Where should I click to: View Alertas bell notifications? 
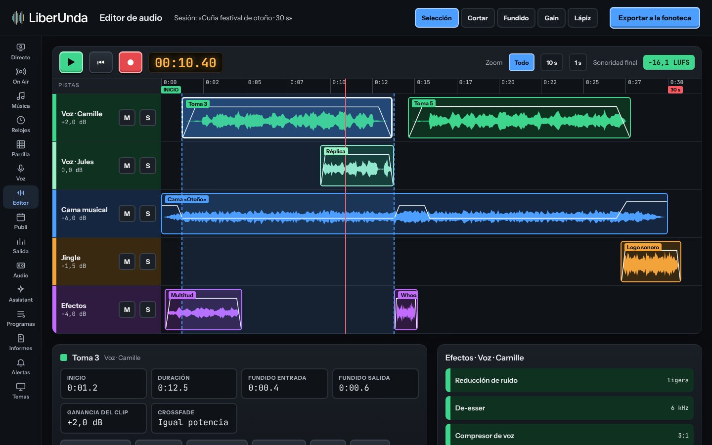pyautogui.click(x=21, y=366)
